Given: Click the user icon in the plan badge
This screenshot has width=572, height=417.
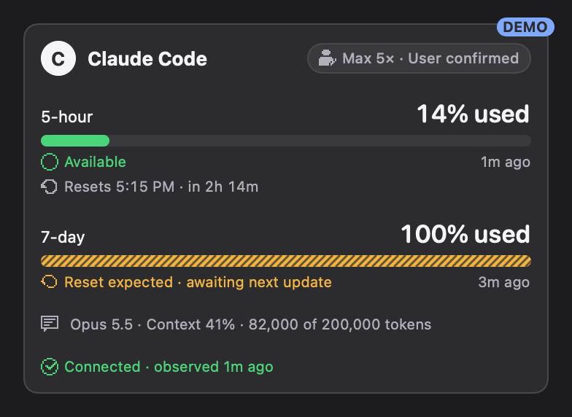Looking at the screenshot, I should 327,58.
